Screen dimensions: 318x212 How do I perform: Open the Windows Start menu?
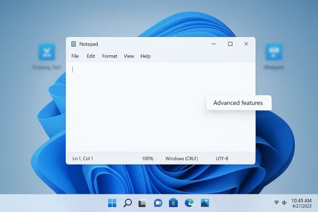112,203
